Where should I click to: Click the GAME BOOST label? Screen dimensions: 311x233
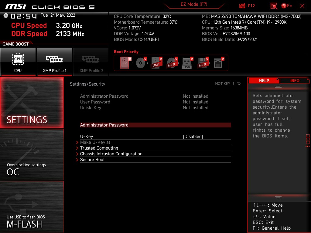pyautogui.click(x=15, y=44)
